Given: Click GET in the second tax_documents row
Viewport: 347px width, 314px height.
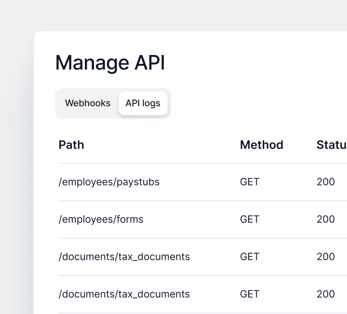Looking at the screenshot, I should point(250,294).
